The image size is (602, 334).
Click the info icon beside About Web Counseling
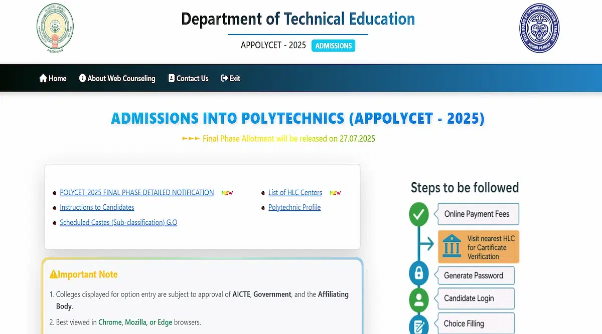83,78
